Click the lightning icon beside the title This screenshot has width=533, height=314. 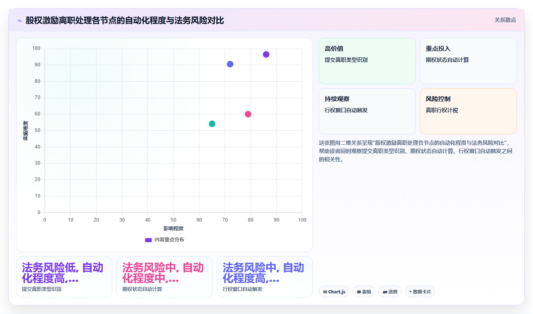(x=19, y=20)
